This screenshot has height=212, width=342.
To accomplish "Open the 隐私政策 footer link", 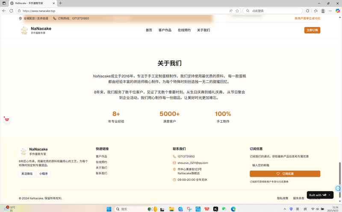I will click(x=283, y=198).
